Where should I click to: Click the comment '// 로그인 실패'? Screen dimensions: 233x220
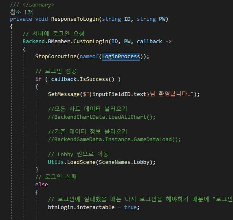[x=56, y=177]
